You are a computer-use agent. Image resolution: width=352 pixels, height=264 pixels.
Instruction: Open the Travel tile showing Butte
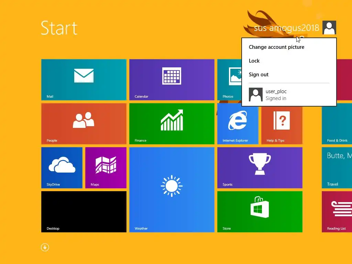pyautogui.click(x=337, y=168)
